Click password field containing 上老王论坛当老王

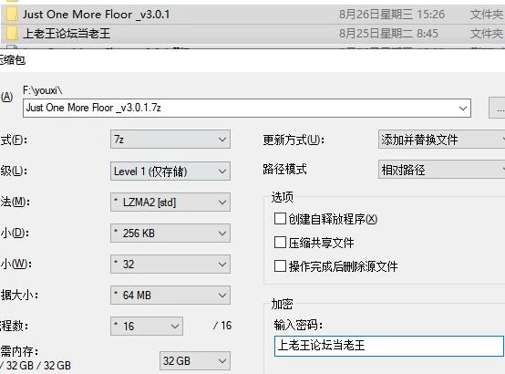[x=388, y=346]
